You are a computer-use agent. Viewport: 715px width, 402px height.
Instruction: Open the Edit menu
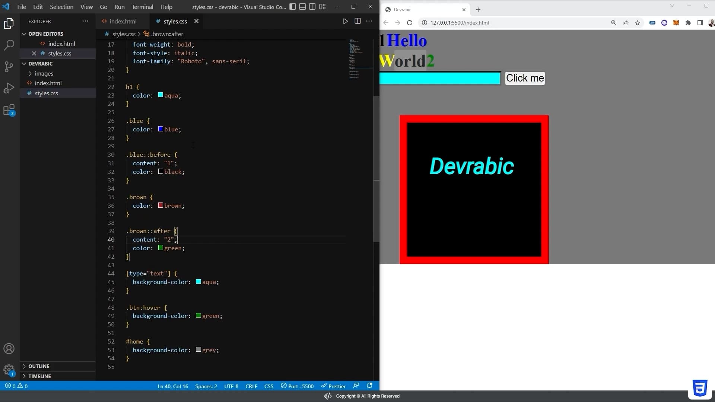tap(38, 7)
